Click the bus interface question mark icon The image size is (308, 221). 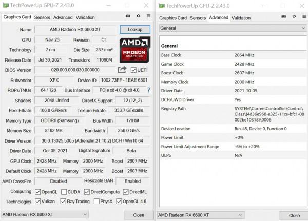coord(149,90)
